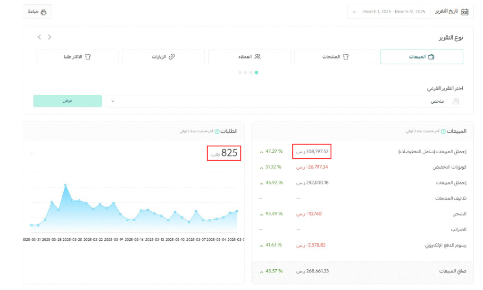Click the printer icon in print button
This screenshot has height=290, width=483.
click(x=44, y=12)
